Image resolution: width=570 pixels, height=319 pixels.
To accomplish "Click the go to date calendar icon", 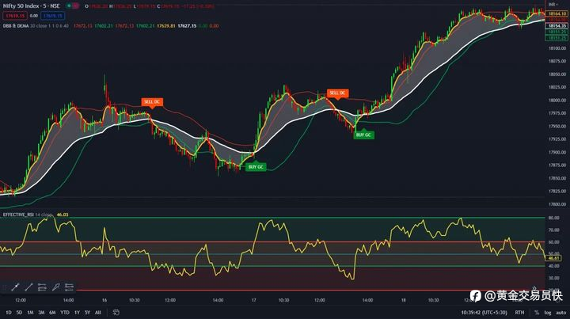I will click(116, 313).
